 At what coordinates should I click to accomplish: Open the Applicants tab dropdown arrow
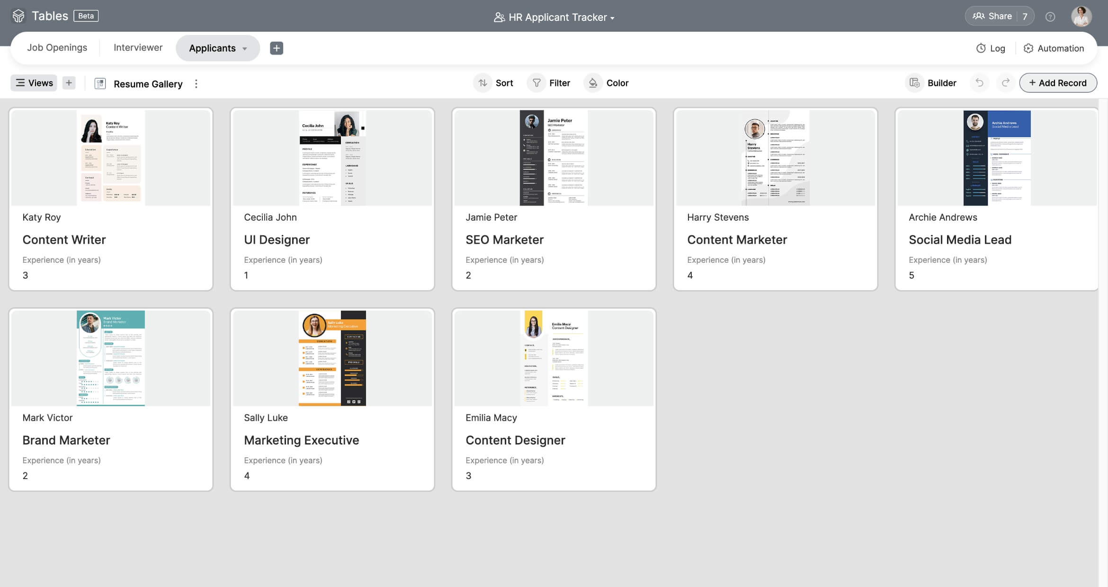pyautogui.click(x=245, y=49)
